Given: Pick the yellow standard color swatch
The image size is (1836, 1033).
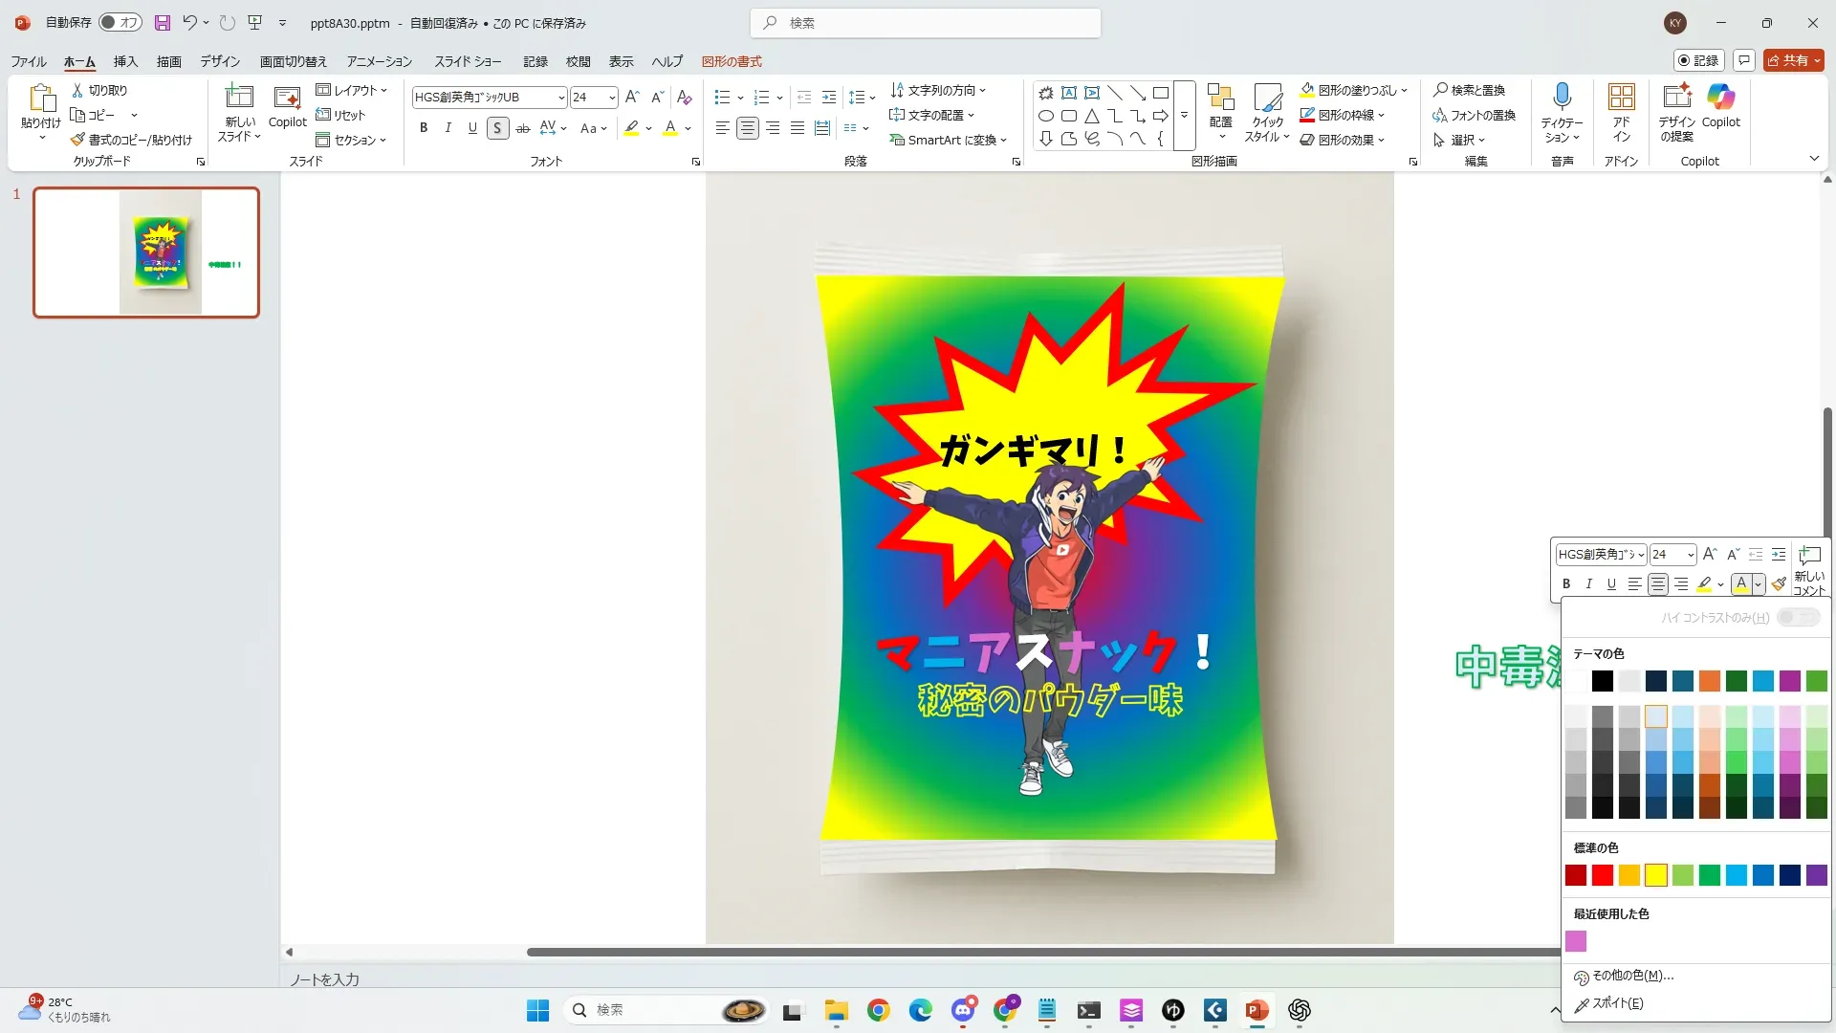Looking at the screenshot, I should tap(1656, 875).
